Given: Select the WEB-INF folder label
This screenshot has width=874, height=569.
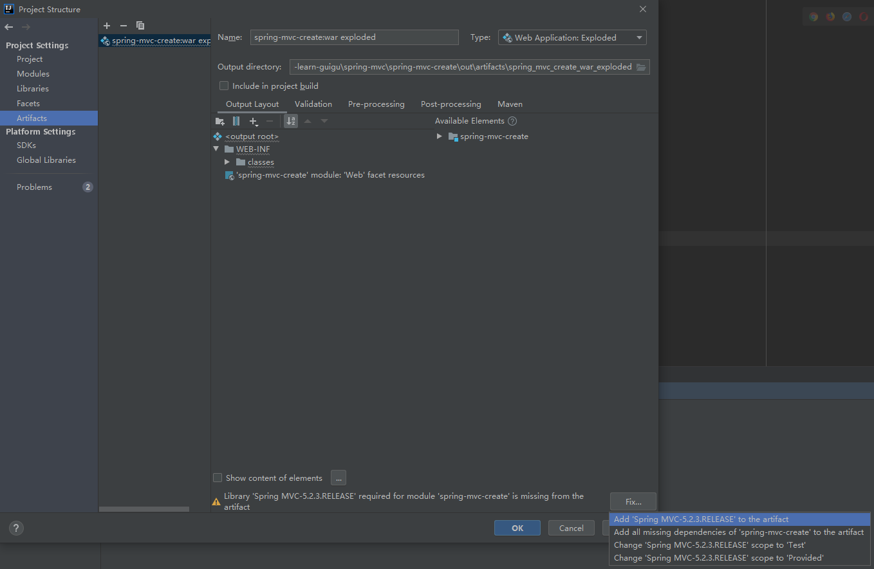Looking at the screenshot, I should click(x=253, y=149).
